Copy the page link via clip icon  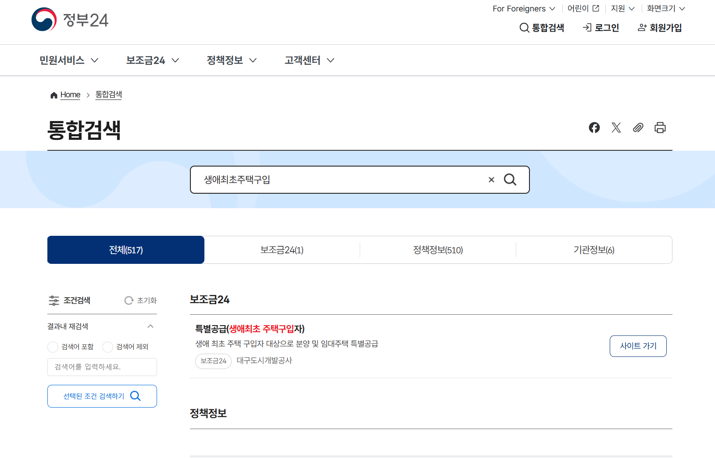tap(638, 128)
